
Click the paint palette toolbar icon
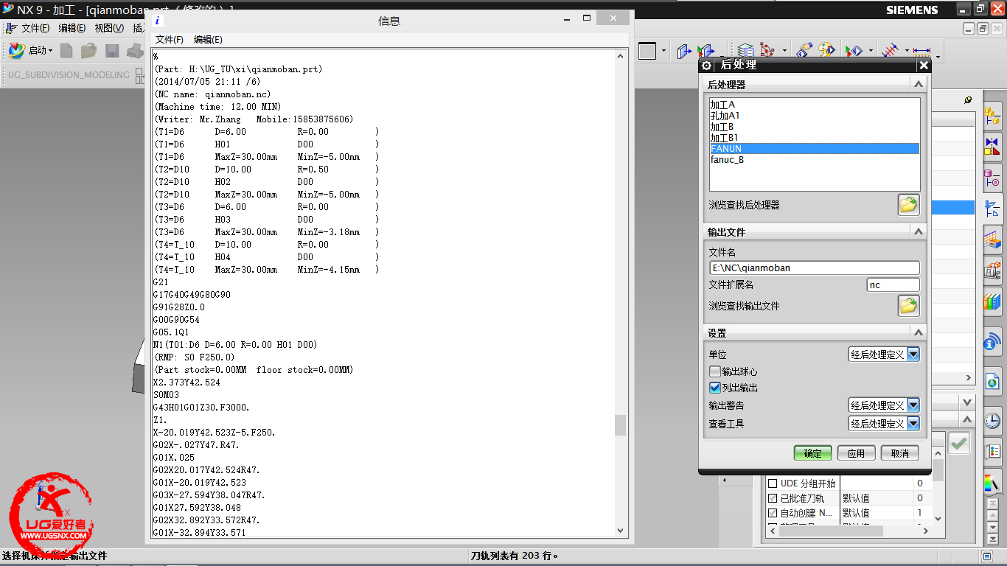826,50
